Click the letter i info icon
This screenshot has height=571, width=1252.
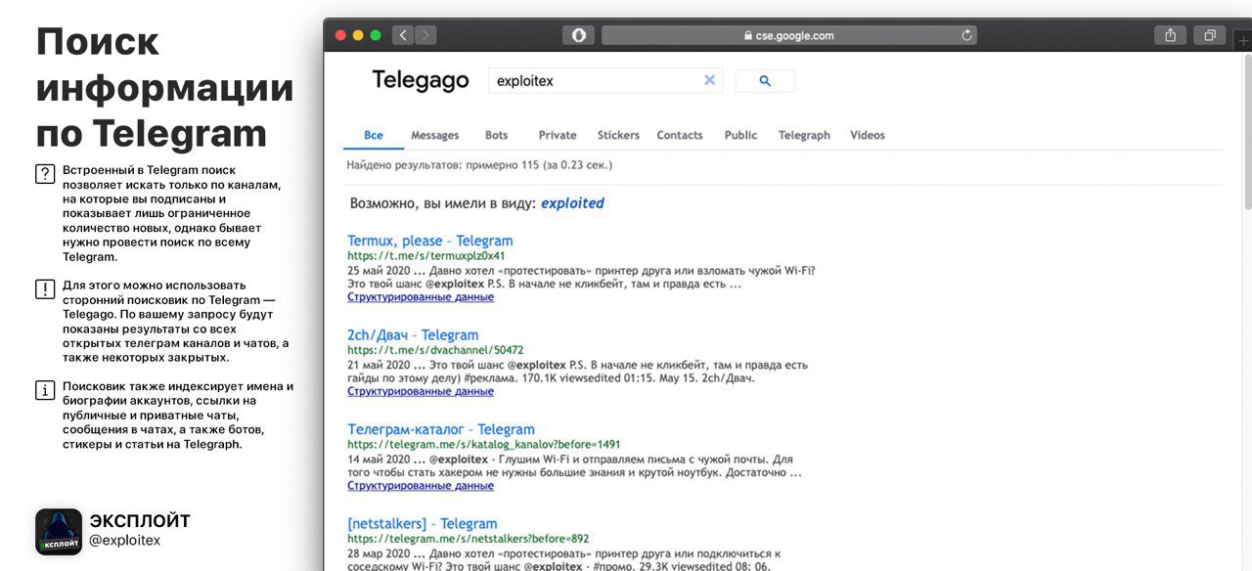tap(45, 391)
